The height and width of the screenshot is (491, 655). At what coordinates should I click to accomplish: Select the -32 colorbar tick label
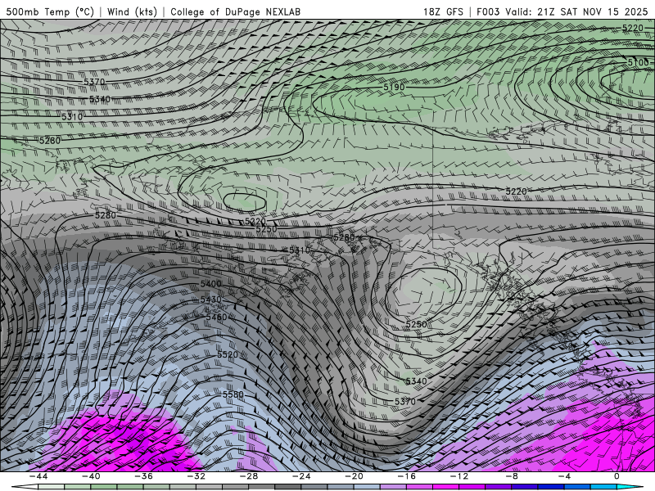pyautogui.click(x=196, y=476)
